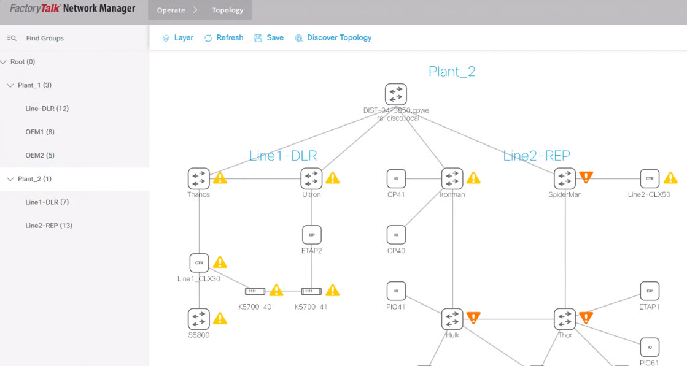Select the Line1_CLX30 controller icon

click(198, 262)
